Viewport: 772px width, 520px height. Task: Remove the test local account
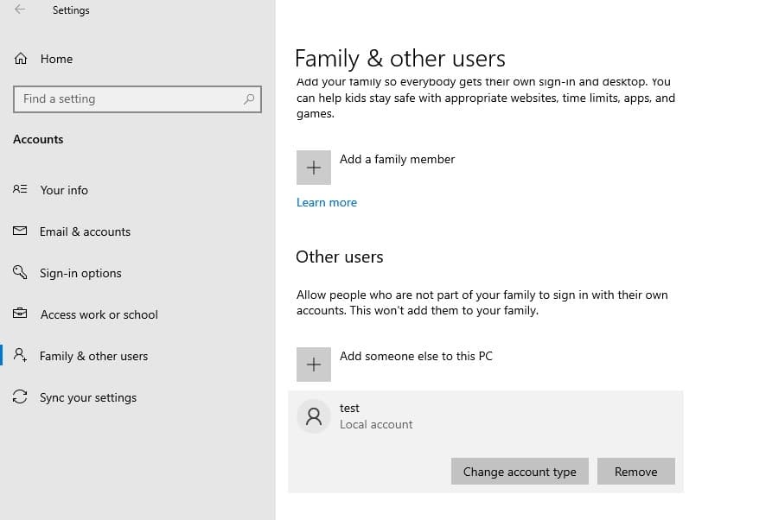click(635, 472)
